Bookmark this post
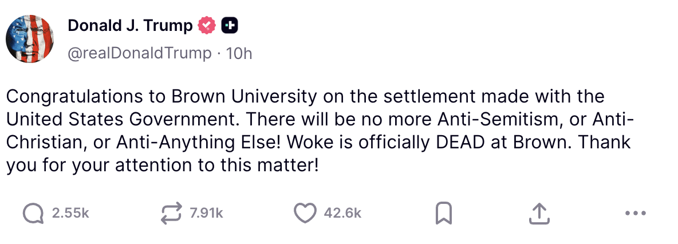Screen dimensions: 678x244 tap(444, 213)
